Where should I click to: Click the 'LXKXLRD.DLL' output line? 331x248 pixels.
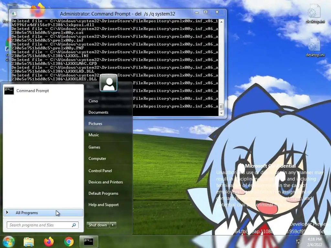(53, 71)
